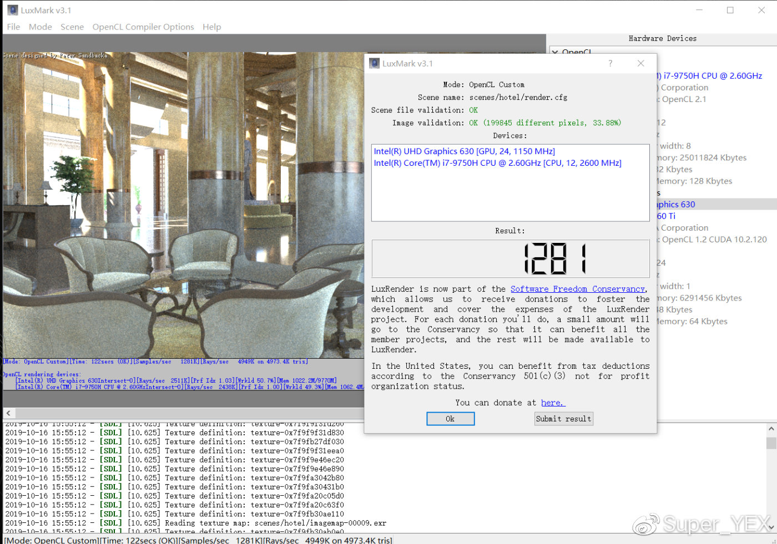This screenshot has height=544, width=777.
Task: Click the Ok button in result dialog
Action: [450, 419]
